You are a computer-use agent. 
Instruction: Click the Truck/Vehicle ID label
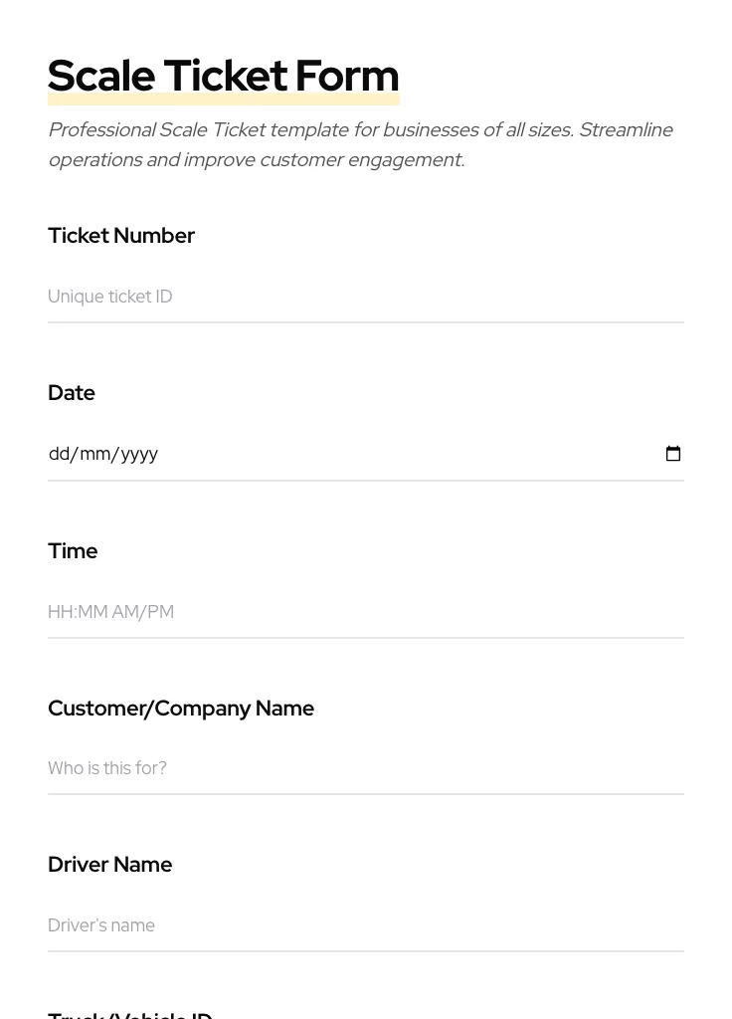coord(129,1014)
